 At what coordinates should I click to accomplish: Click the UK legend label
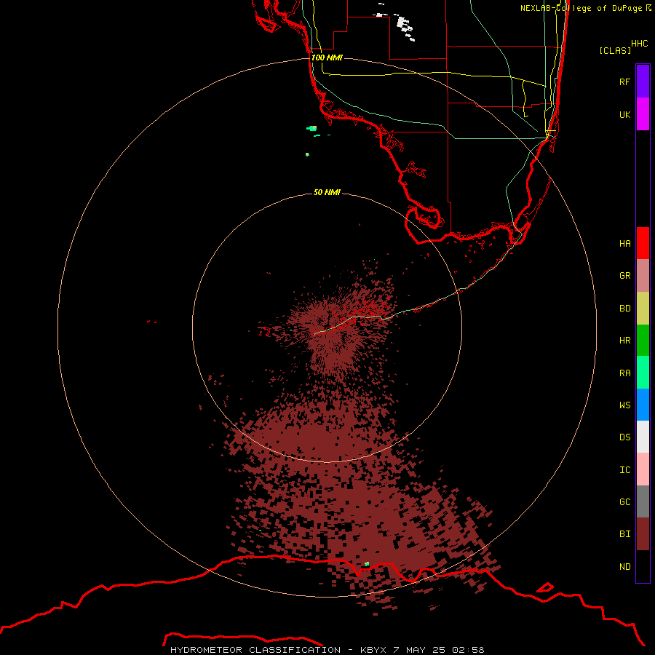pos(624,114)
